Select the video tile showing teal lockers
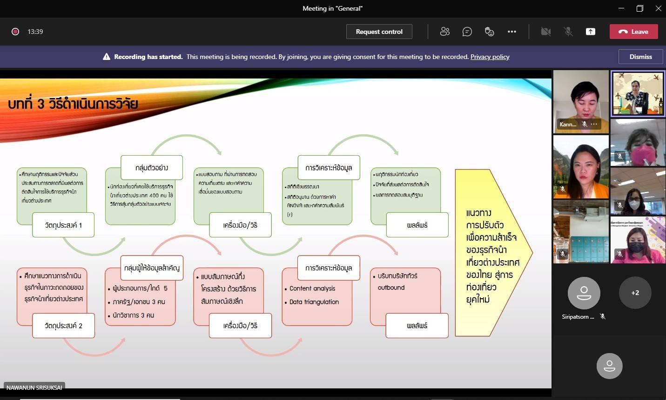The height and width of the screenshot is (400, 666). pos(581,232)
